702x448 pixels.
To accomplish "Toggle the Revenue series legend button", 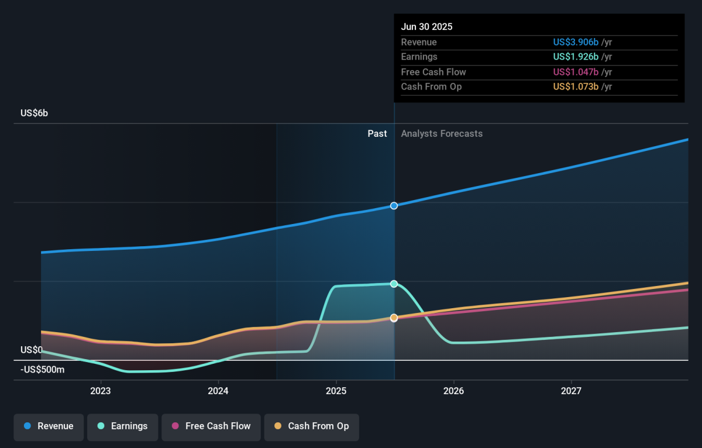I will (x=49, y=426).
